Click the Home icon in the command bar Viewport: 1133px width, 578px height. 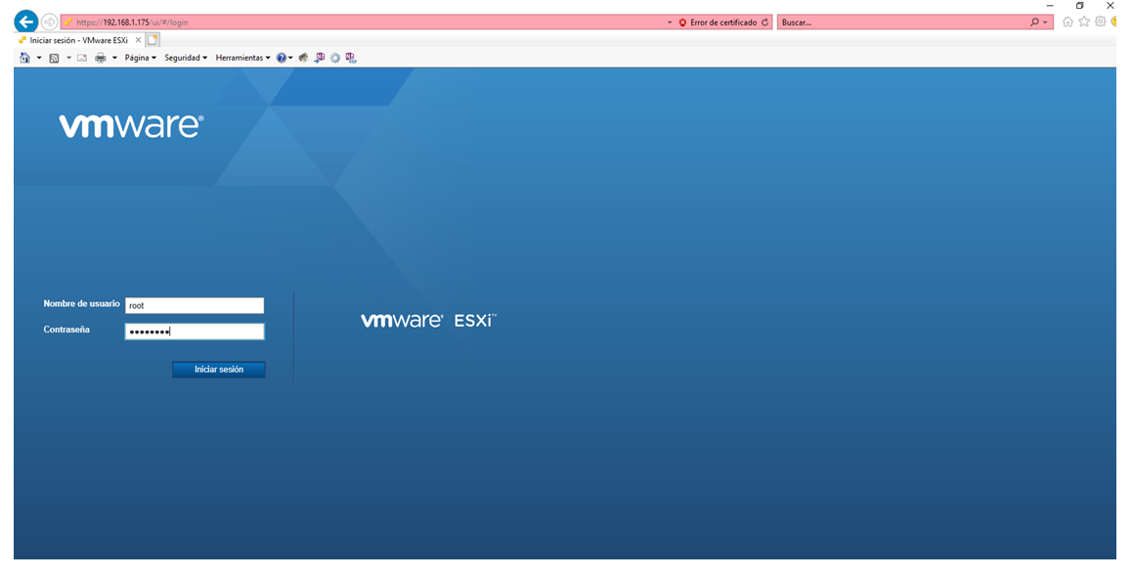[x=25, y=58]
